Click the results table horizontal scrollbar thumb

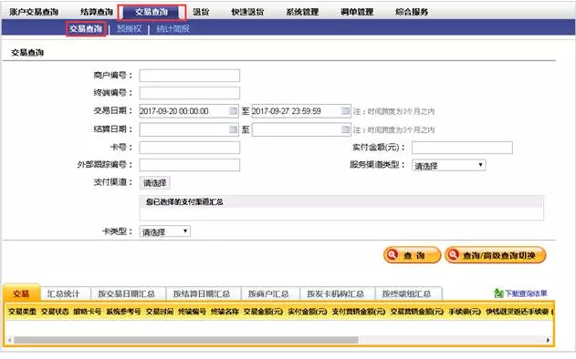click(x=186, y=340)
